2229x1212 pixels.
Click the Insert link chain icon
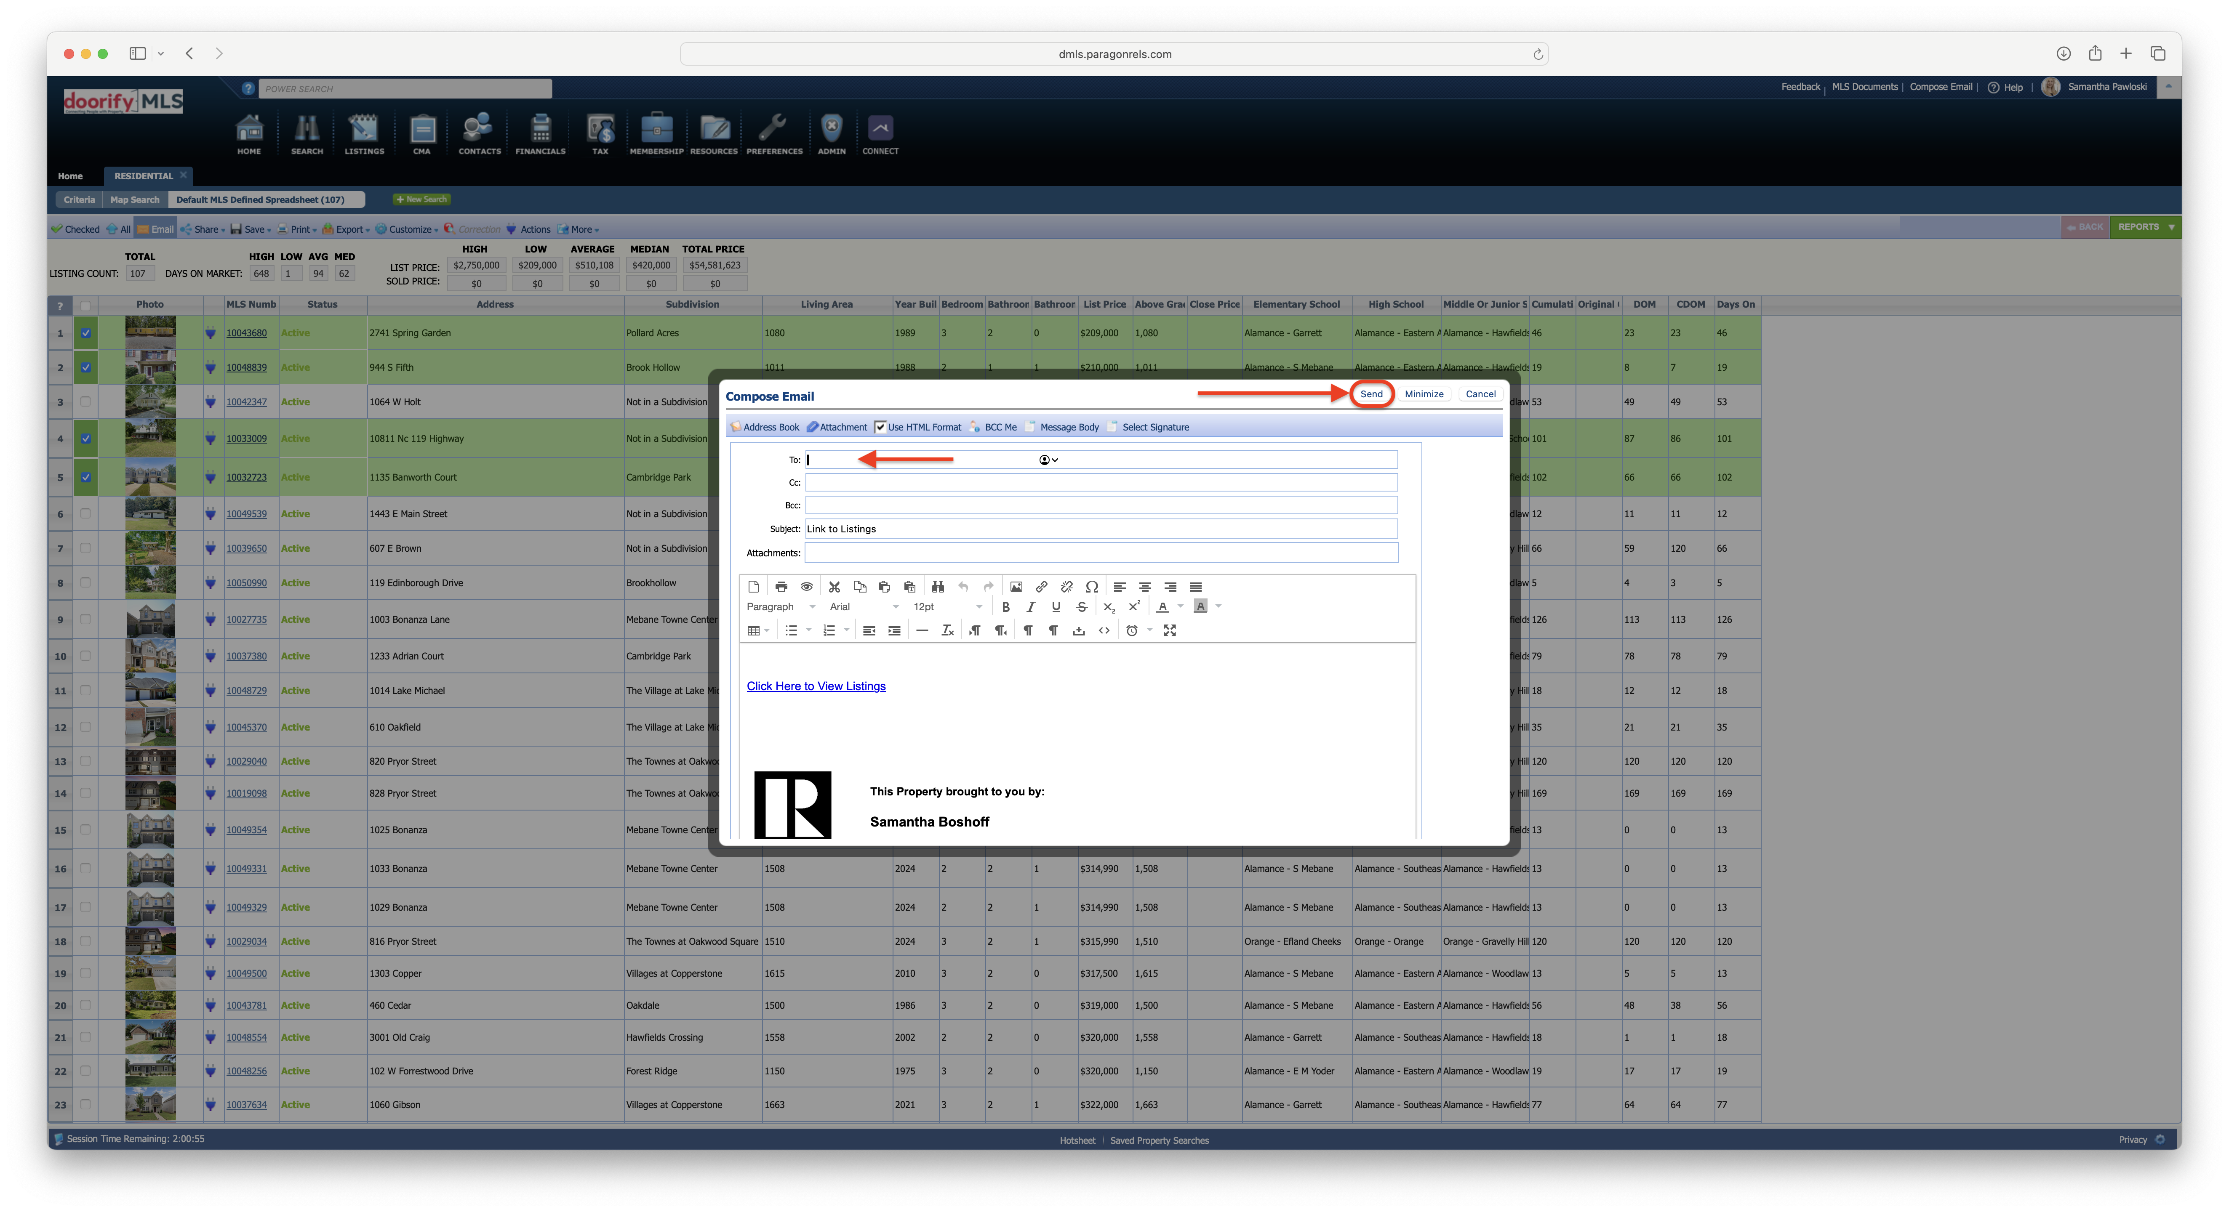tap(1041, 587)
